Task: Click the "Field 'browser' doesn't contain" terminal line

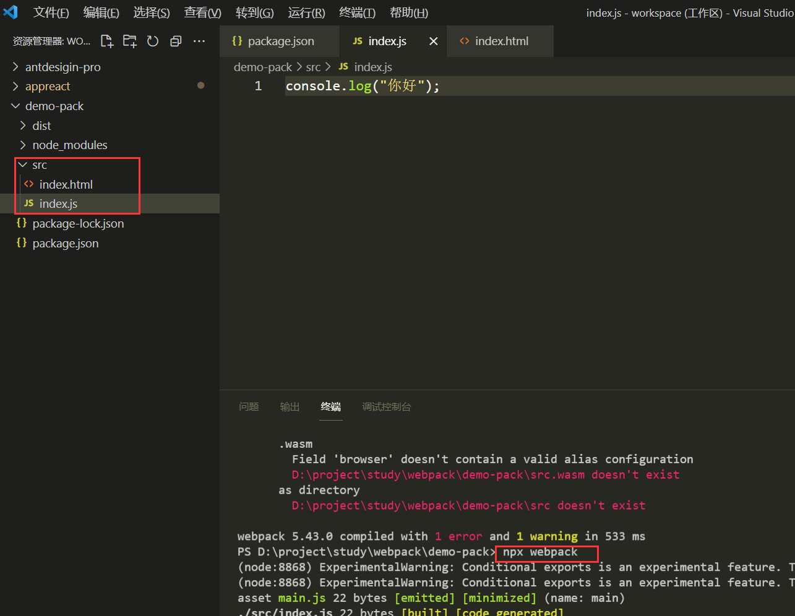Action: [x=492, y=459]
